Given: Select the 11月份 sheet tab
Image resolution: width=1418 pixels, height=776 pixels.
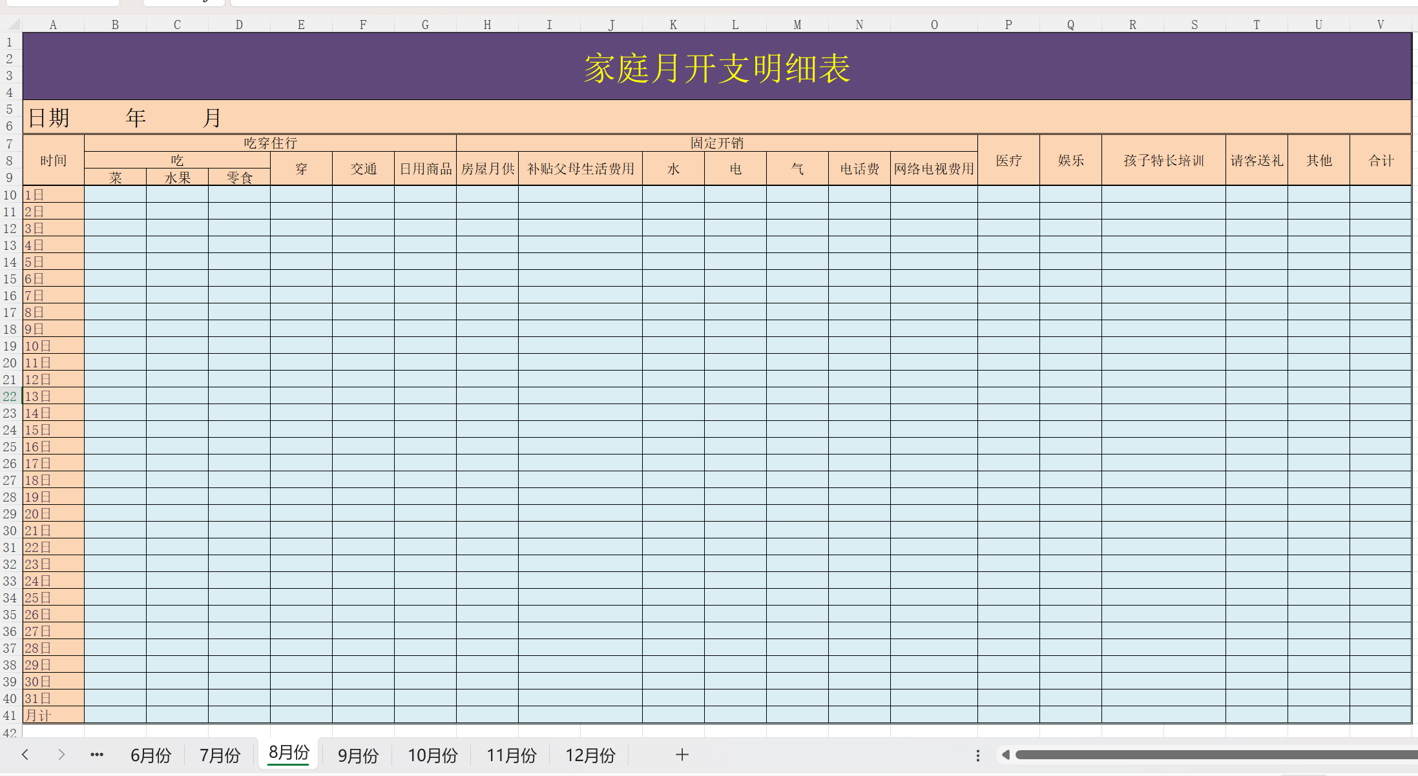Looking at the screenshot, I should tap(511, 755).
